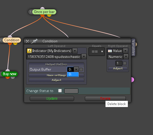This screenshot has width=153, height=135.
Task: Select the Condition block numbered 2
Action: (x=12, y=40)
